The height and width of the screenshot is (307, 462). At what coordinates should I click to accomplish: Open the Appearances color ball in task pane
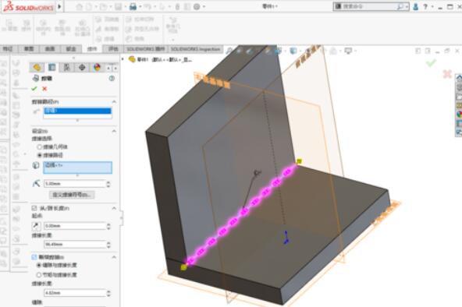tap(459, 114)
